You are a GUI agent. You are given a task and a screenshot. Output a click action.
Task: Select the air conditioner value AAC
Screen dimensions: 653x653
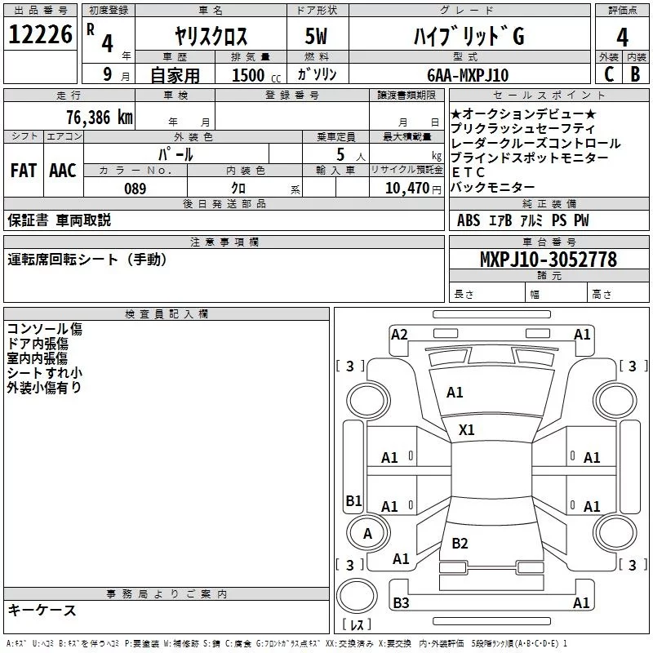coord(63,171)
